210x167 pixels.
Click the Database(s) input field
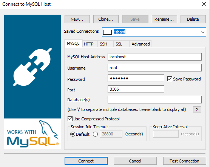(x=154, y=100)
